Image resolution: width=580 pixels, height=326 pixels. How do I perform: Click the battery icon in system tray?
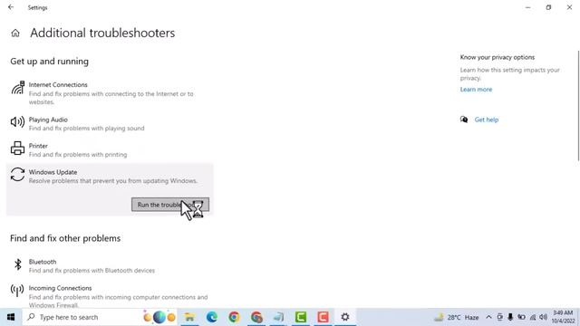click(521, 317)
